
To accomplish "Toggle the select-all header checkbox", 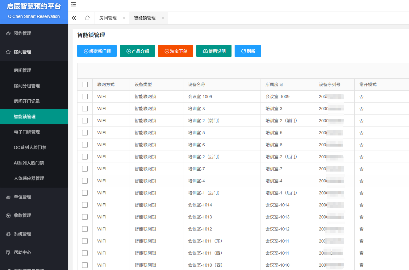I will tap(85, 85).
